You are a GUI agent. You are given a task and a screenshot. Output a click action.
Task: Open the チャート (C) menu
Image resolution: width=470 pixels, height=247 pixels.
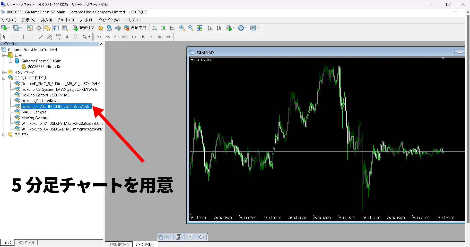click(x=66, y=20)
